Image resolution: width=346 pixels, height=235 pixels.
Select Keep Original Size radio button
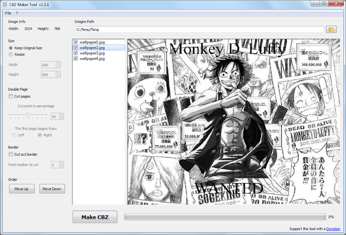pos(11,48)
